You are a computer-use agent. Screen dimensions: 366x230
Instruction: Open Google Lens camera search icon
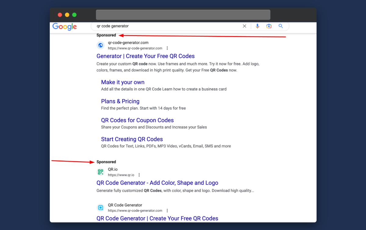(x=269, y=26)
